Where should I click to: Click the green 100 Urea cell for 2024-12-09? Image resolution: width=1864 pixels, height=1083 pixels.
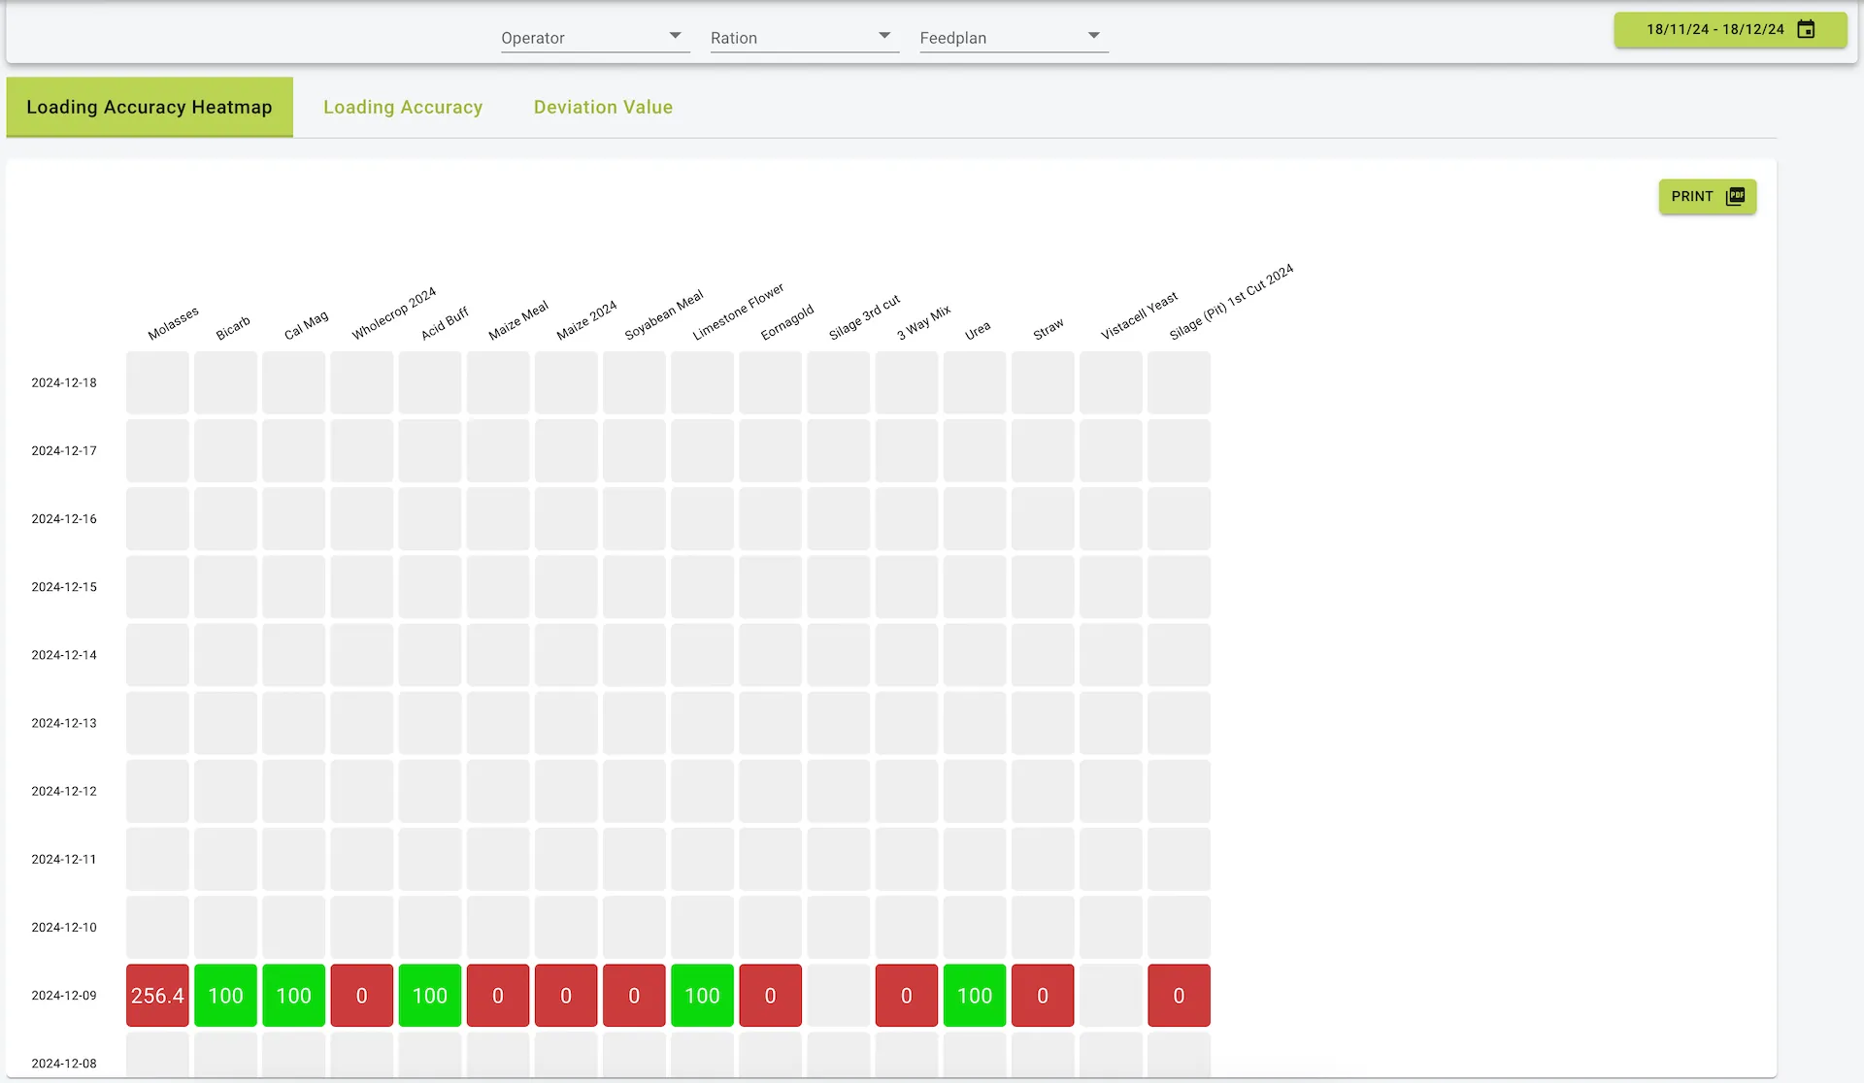pos(975,995)
